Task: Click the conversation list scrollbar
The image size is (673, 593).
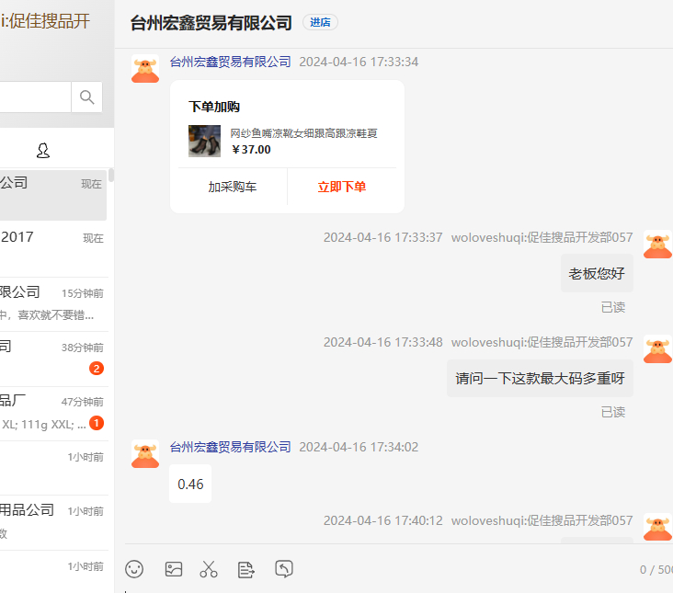Action: 111,175
